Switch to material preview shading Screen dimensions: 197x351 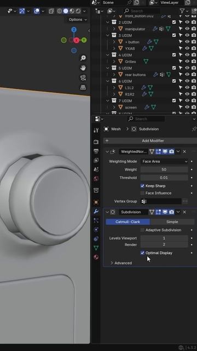72,11
